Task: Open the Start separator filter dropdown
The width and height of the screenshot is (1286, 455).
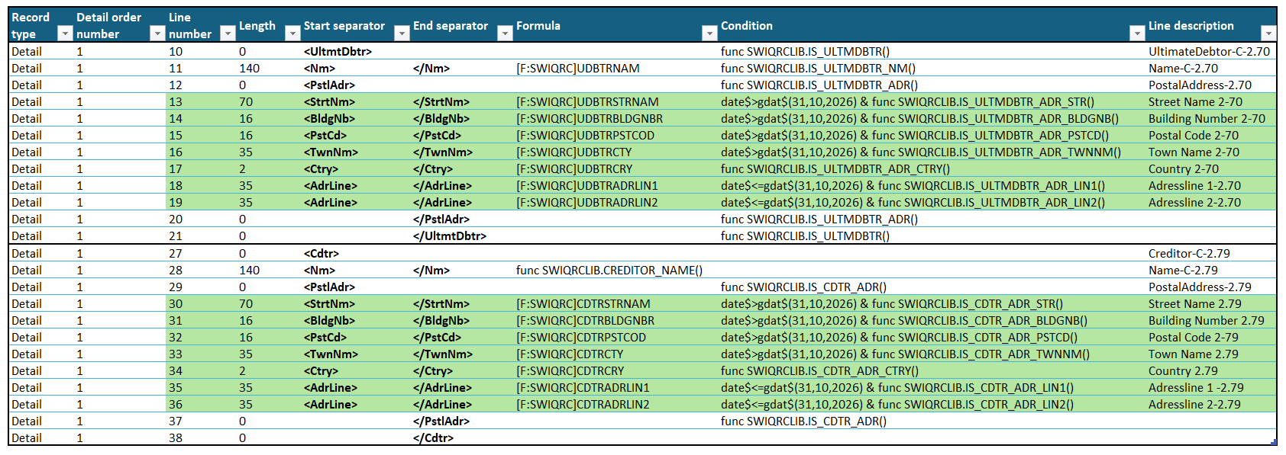Action: 401,34
